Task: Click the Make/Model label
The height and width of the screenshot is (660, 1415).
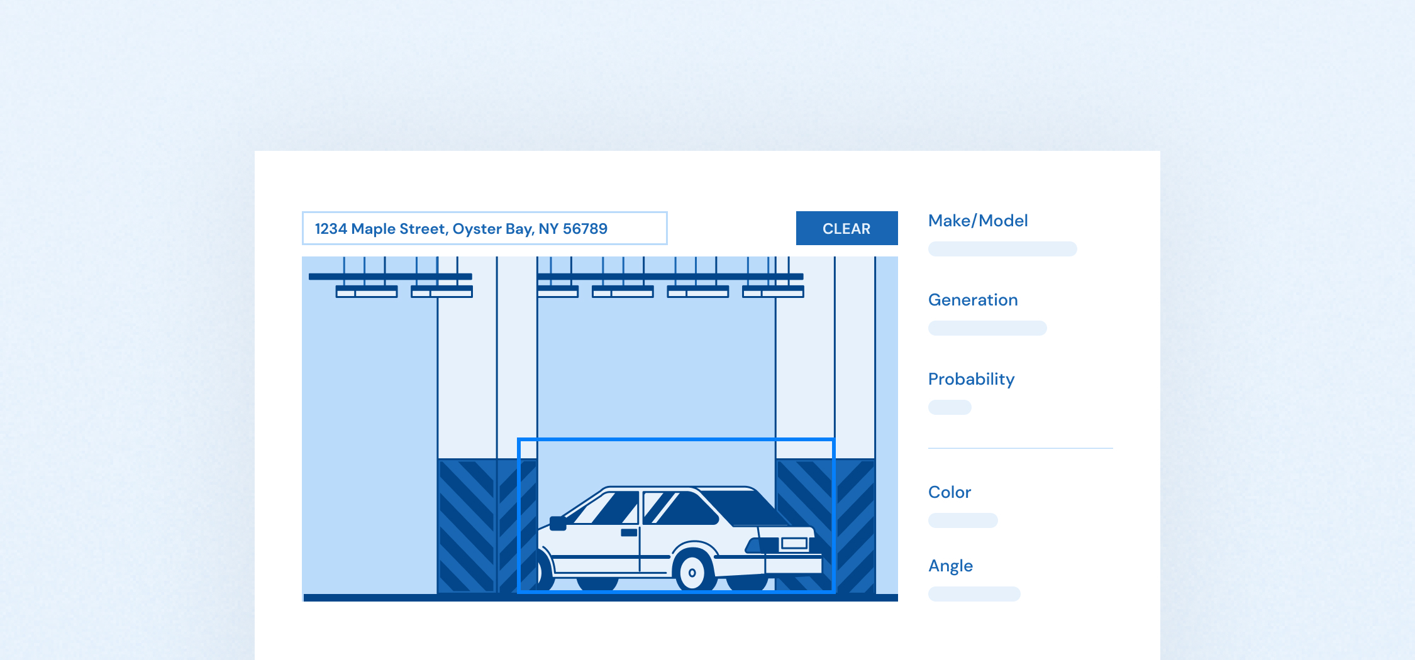Action: pyautogui.click(x=978, y=221)
